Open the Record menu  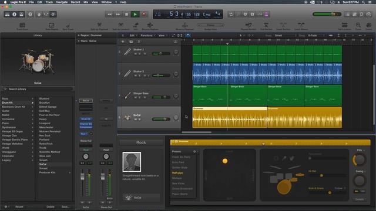tap(76, 2)
